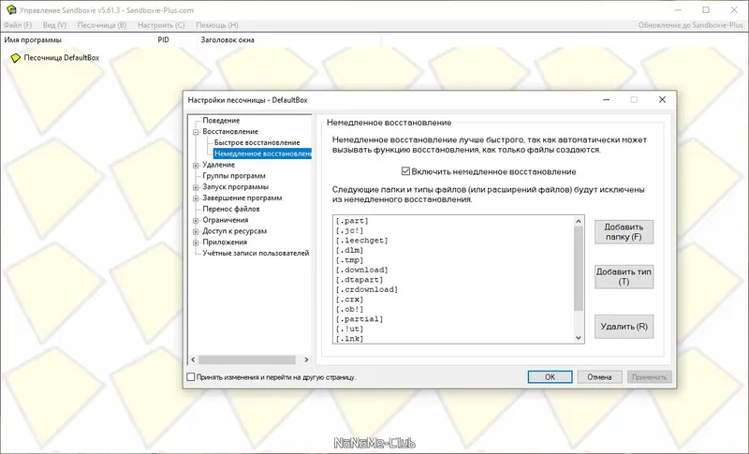Select 'Группы программ' tree item

tap(233, 176)
